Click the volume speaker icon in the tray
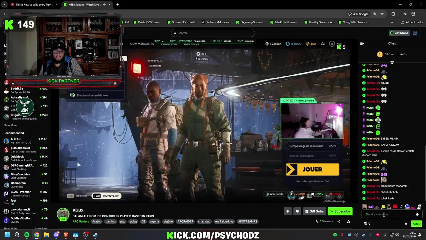Screen dimensions: 426x240 click(x=397, y=235)
